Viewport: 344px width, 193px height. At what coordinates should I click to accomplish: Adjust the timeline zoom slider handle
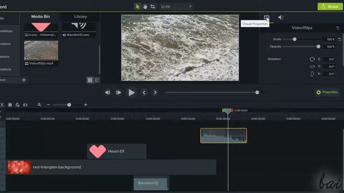69,105
